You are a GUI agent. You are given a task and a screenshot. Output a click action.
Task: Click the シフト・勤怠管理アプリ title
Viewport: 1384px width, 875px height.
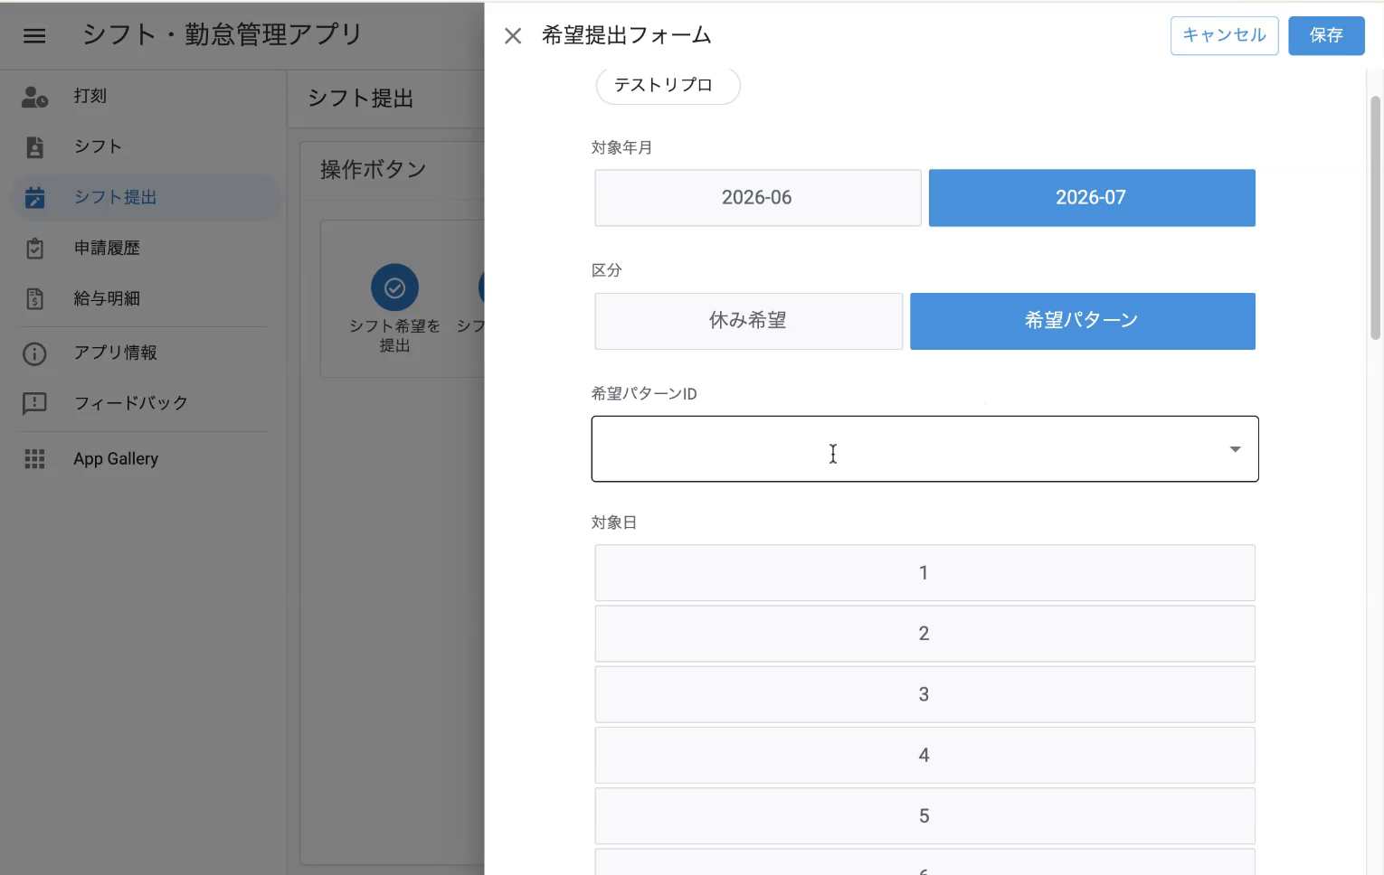223,34
